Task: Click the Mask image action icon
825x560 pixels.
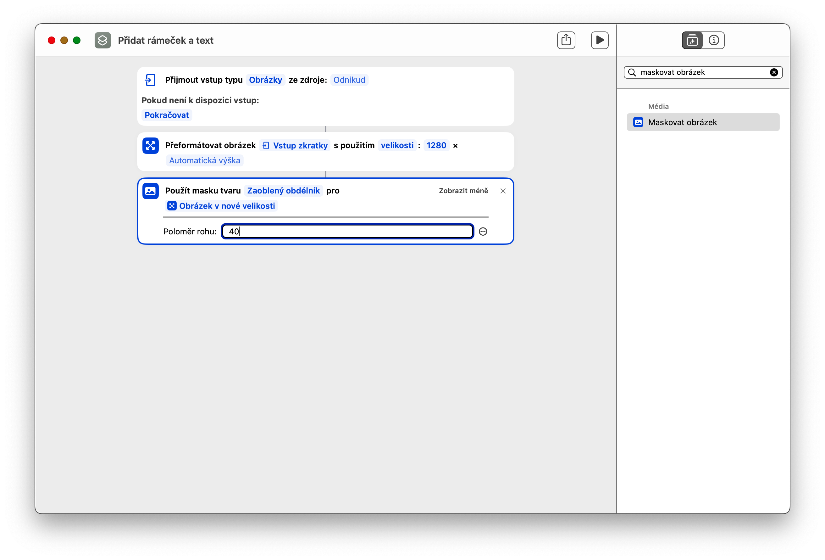Action: pyautogui.click(x=150, y=191)
